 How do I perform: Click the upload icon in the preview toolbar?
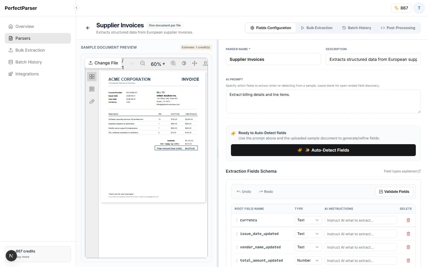pyautogui.click(x=205, y=63)
